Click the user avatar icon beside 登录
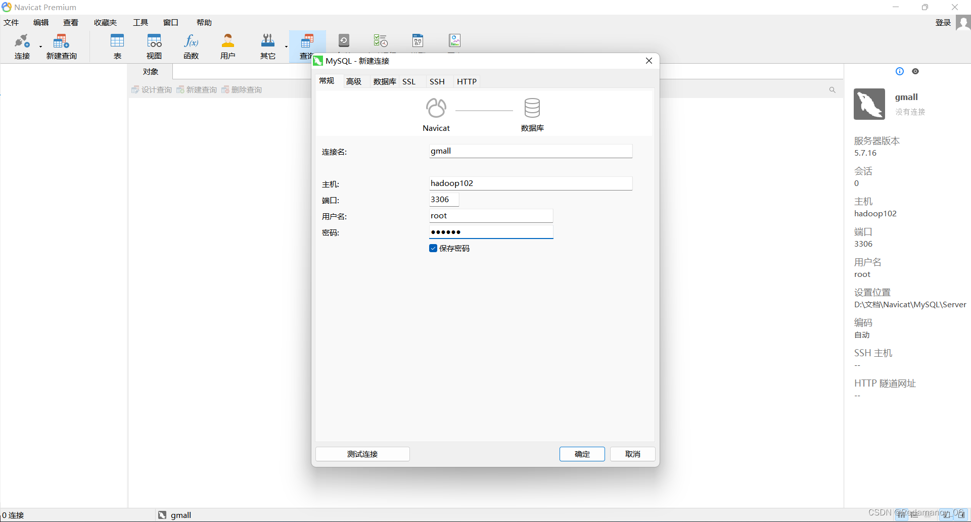This screenshot has width=971, height=522. pyautogui.click(x=963, y=23)
